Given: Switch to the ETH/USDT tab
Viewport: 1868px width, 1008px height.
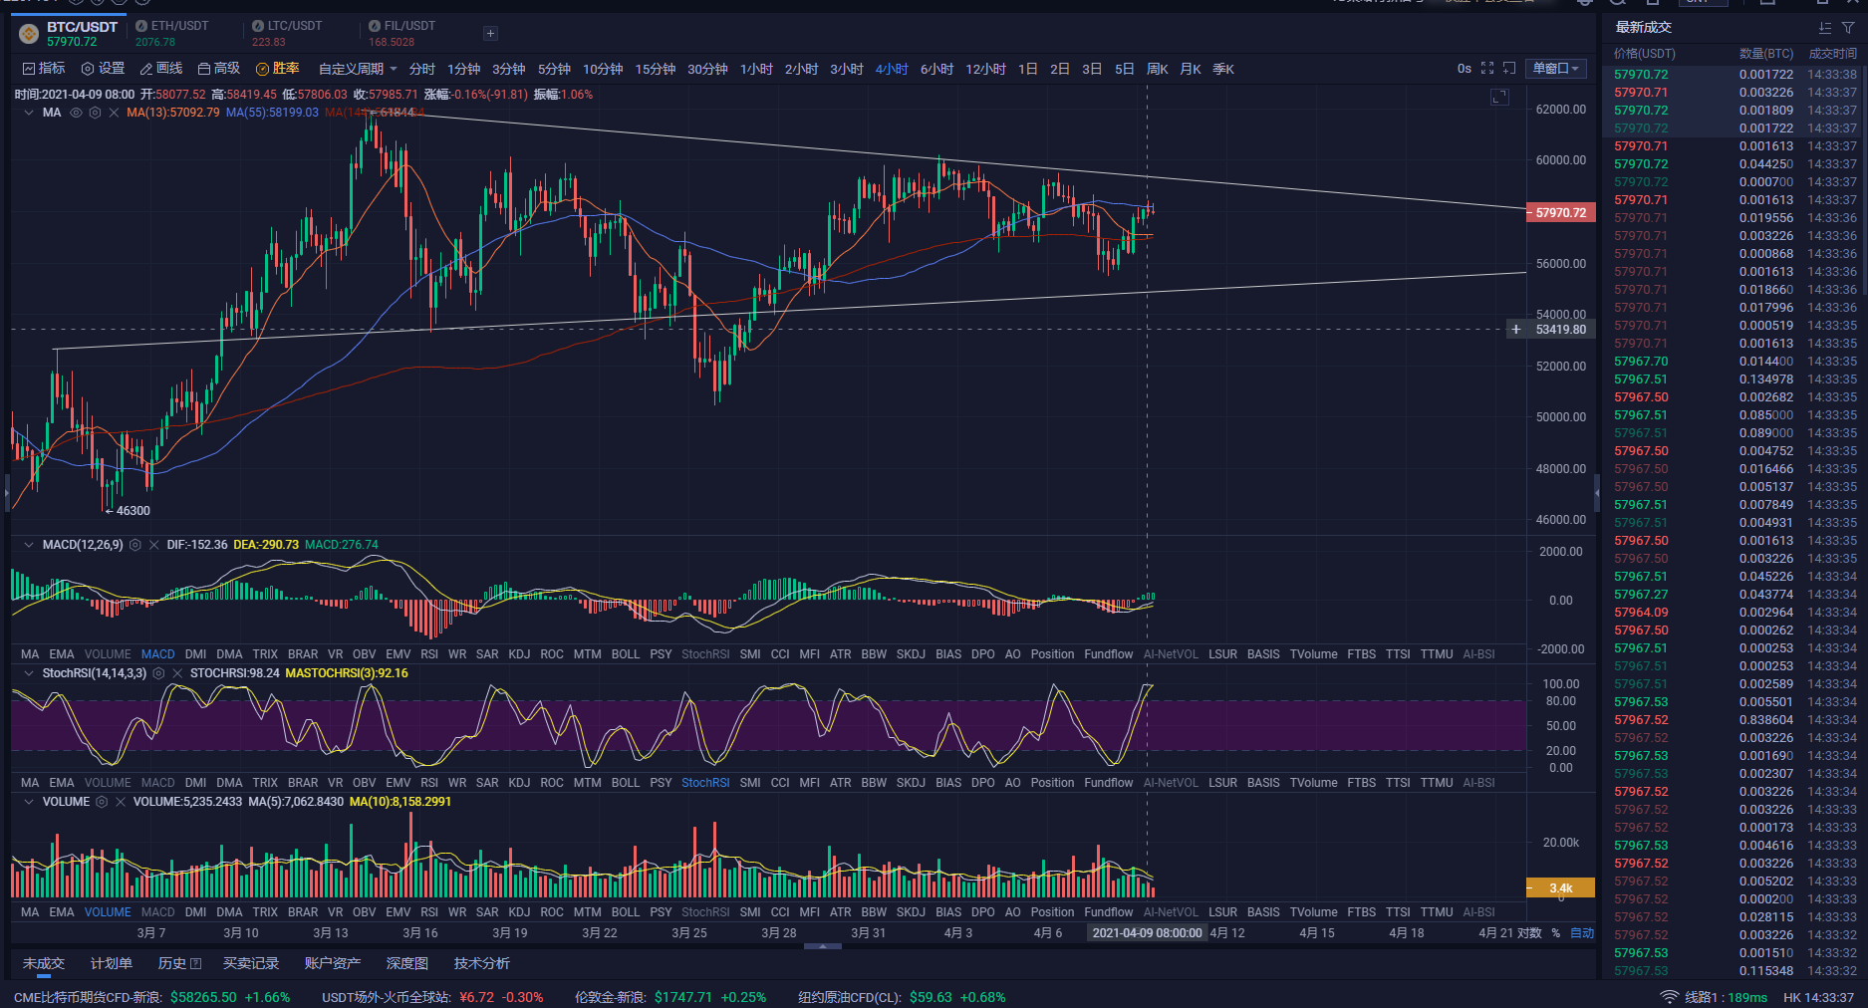Looking at the screenshot, I should [171, 33].
